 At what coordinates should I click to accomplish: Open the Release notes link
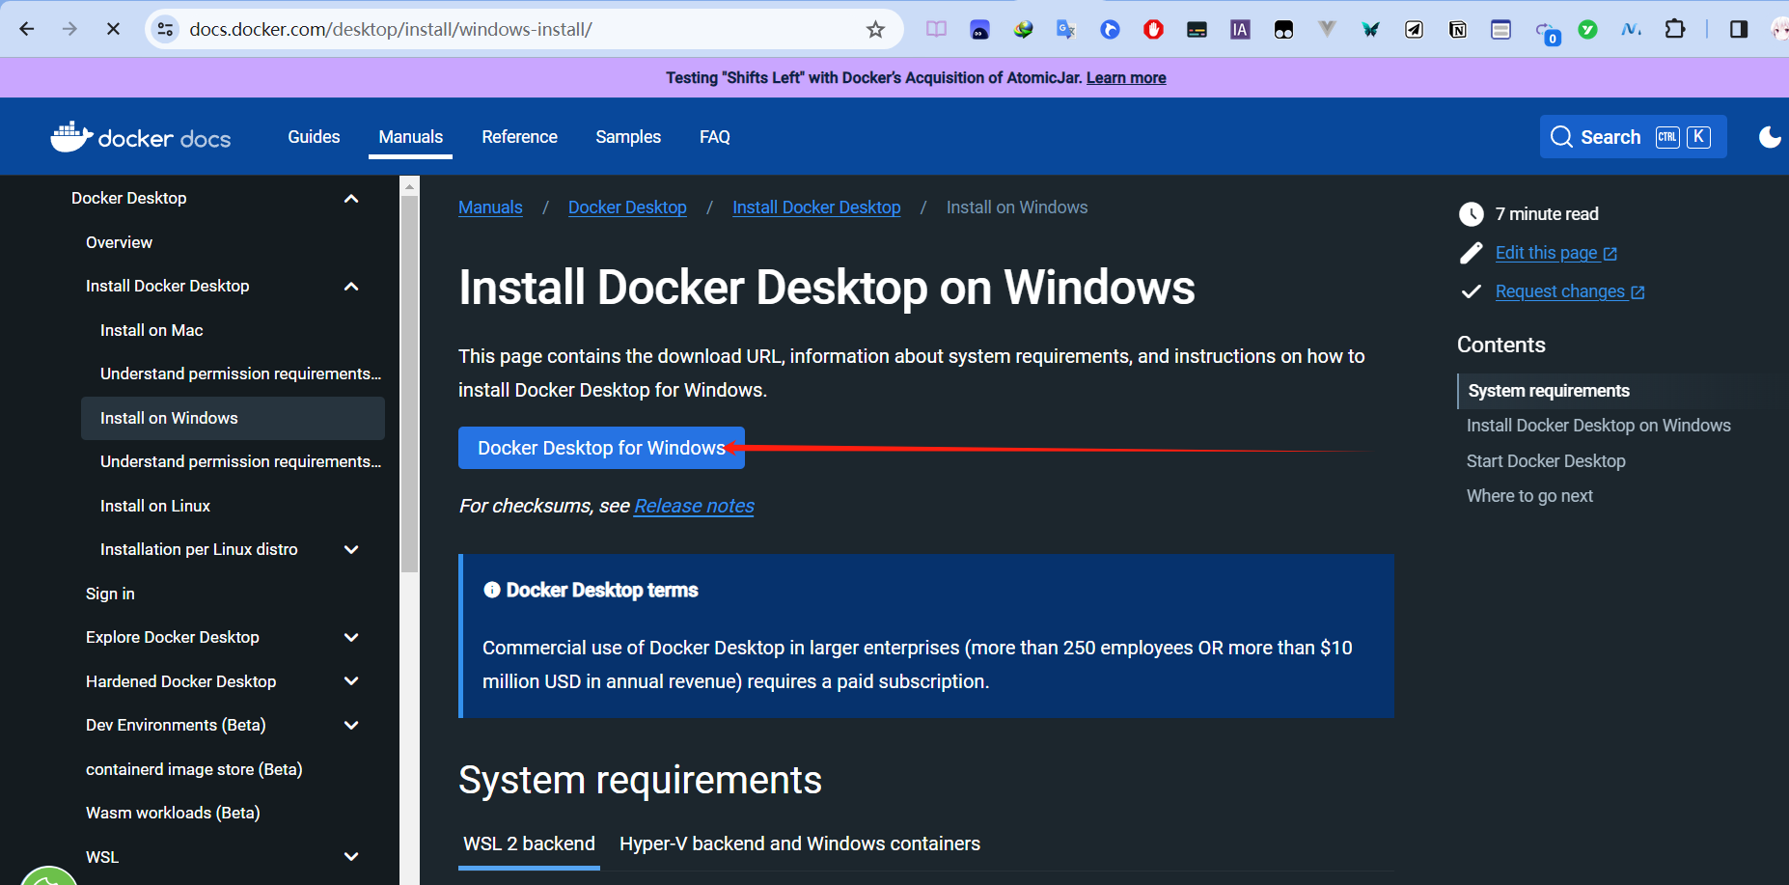pos(694,506)
